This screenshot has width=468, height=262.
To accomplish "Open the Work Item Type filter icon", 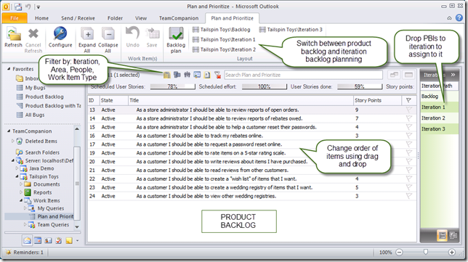I will (197, 75).
